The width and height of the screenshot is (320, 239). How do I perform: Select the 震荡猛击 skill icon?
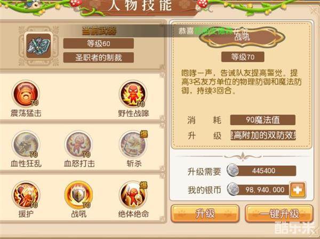click(26, 94)
